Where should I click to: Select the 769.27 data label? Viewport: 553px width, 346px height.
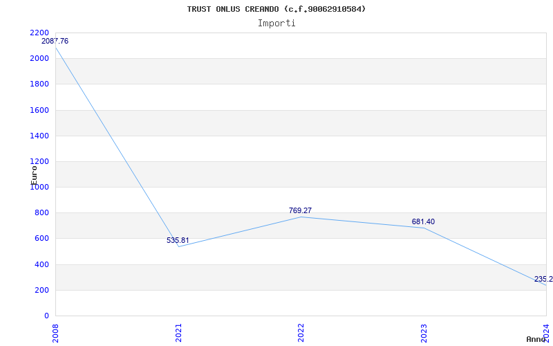(x=300, y=210)
